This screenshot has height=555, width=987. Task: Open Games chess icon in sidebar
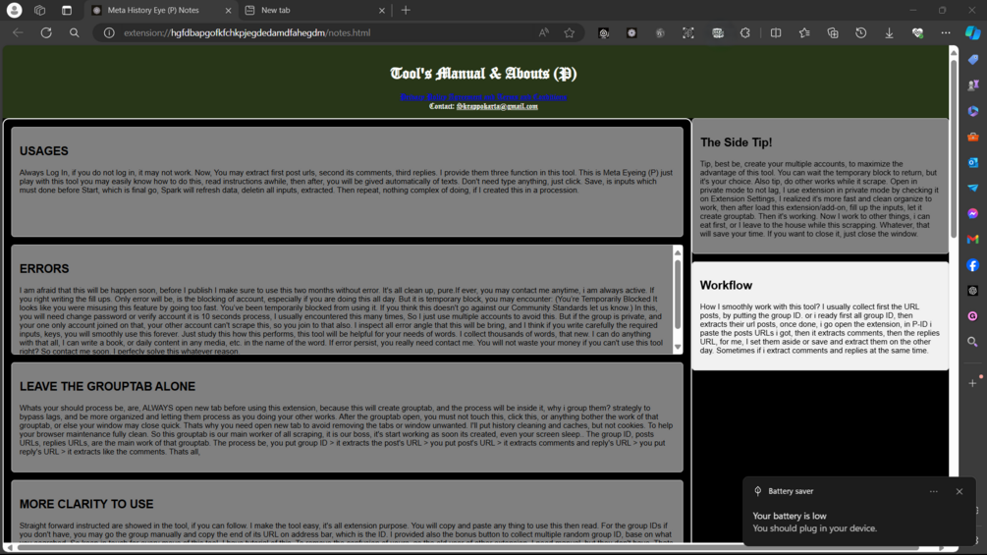click(972, 84)
